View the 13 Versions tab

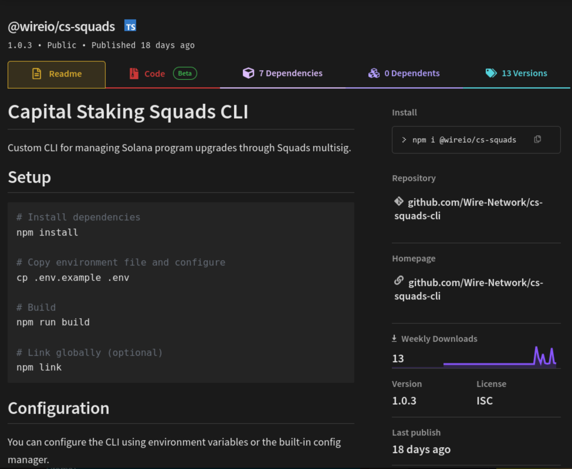[x=524, y=73]
